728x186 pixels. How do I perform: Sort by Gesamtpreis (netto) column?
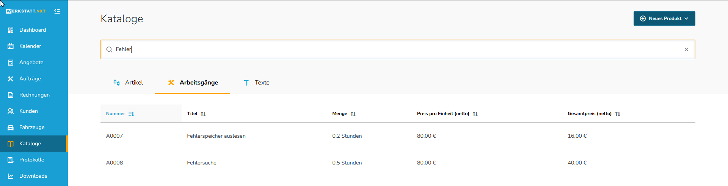pyautogui.click(x=618, y=114)
